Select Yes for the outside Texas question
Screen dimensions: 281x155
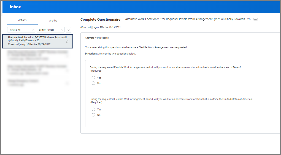click(x=93, y=78)
